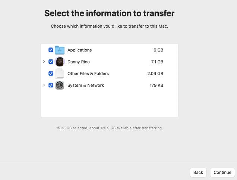237x180 pixels.
Task: Expand the System & Network disclosure arrow
Action: pos(44,85)
